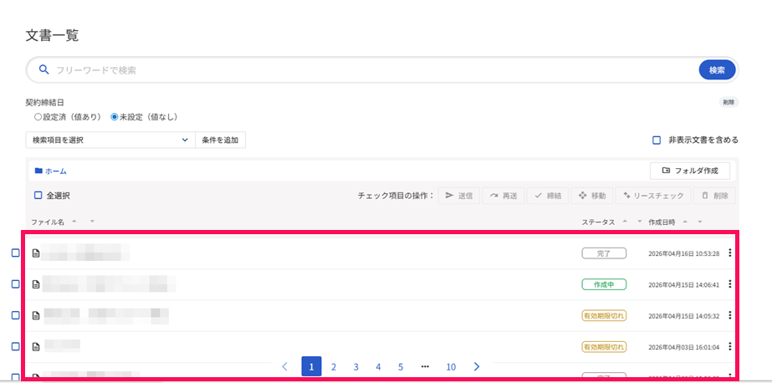Go to the next page with right chevron
The height and width of the screenshot is (383, 772).
[477, 366]
